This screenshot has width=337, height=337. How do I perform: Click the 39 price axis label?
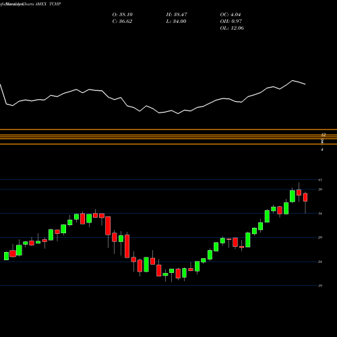pyautogui.click(x=320, y=189)
